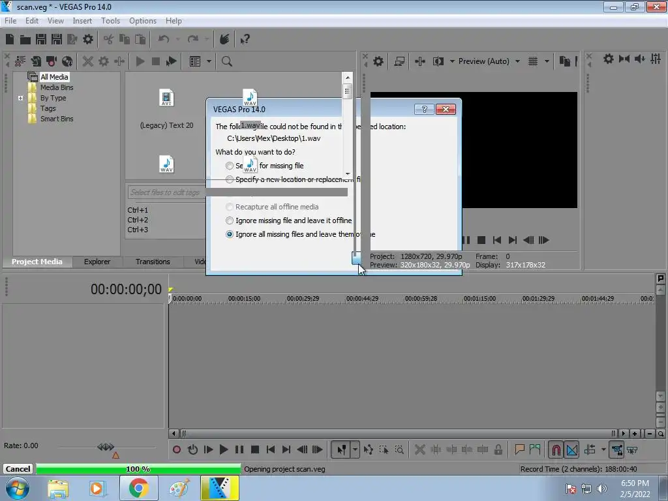Open Auto Ripple mode dropdown arrow
Viewport: 668px width, 501px height.
[x=603, y=449]
